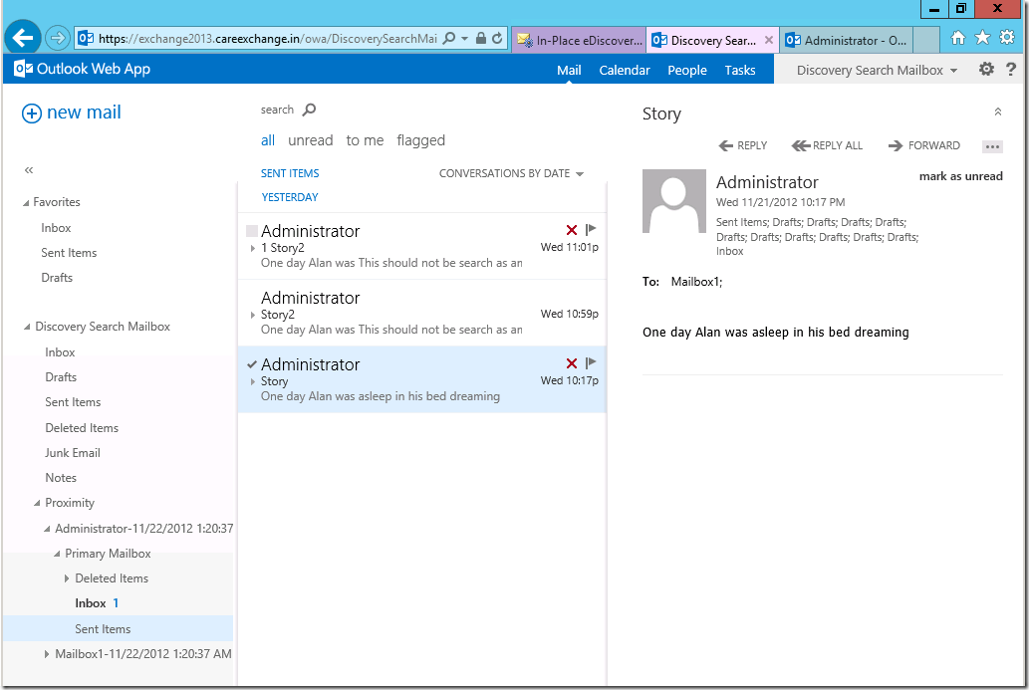
Task: Switch to the Calendar tab
Action: click(625, 70)
